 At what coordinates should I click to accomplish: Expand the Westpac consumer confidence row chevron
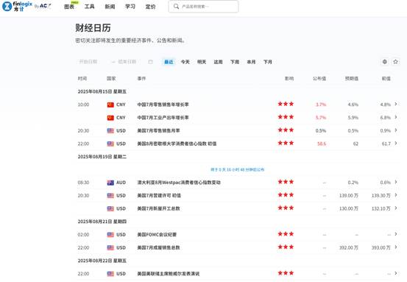coord(396,182)
